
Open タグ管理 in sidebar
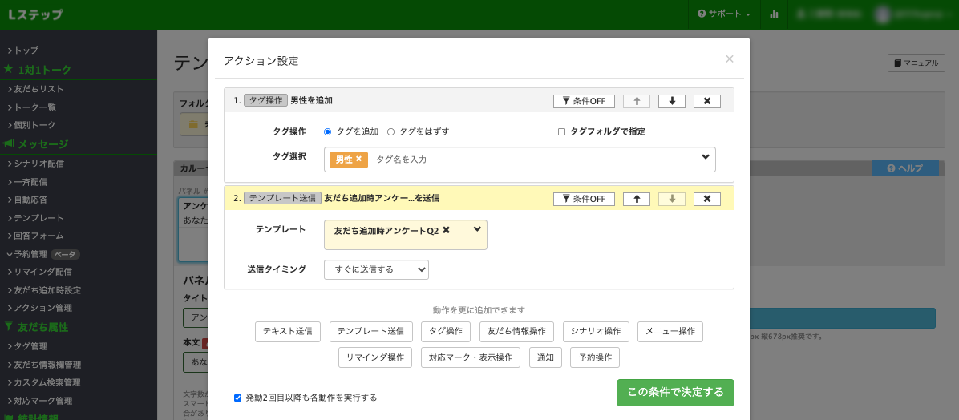pyautogui.click(x=30, y=346)
